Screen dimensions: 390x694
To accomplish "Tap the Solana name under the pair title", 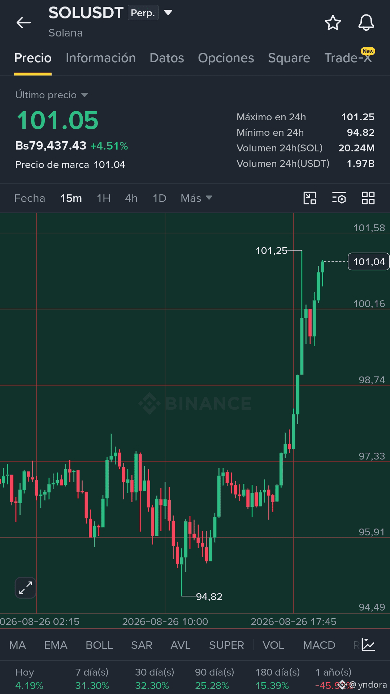I will tap(66, 33).
